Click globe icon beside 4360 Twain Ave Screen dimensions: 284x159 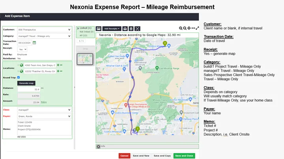pos(22,65)
